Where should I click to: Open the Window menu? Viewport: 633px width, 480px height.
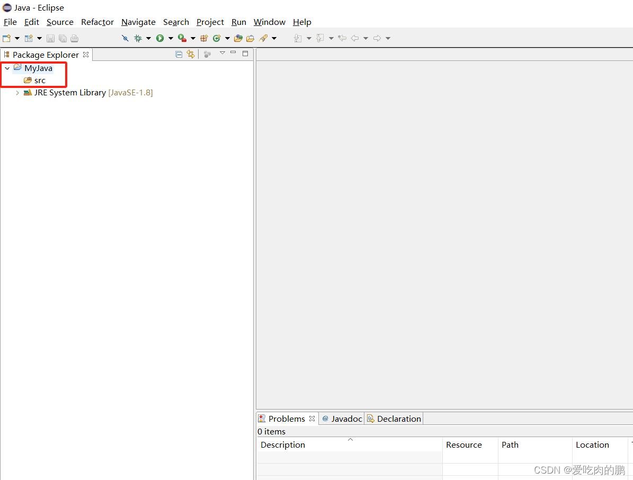(269, 22)
